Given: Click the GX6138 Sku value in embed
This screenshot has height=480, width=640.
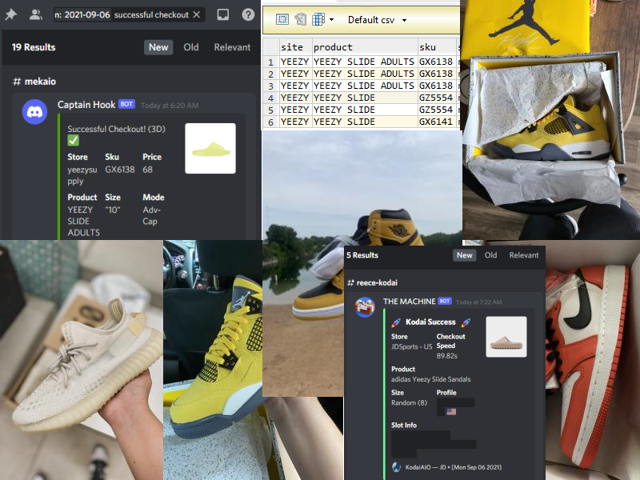Looking at the screenshot, I should click(119, 170).
